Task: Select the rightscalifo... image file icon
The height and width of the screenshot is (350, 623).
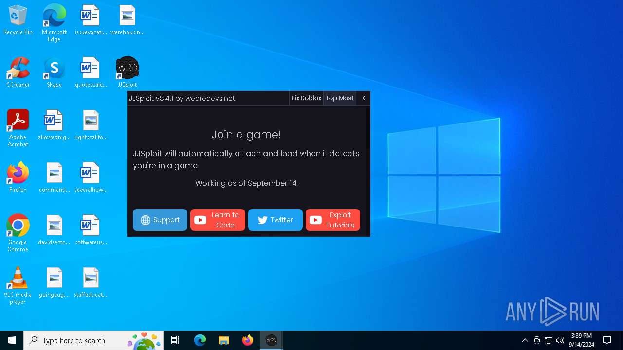Action: click(91, 125)
